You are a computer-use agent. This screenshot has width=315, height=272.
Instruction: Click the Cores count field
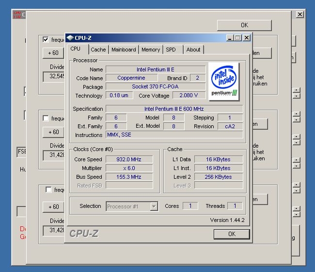coord(190,206)
